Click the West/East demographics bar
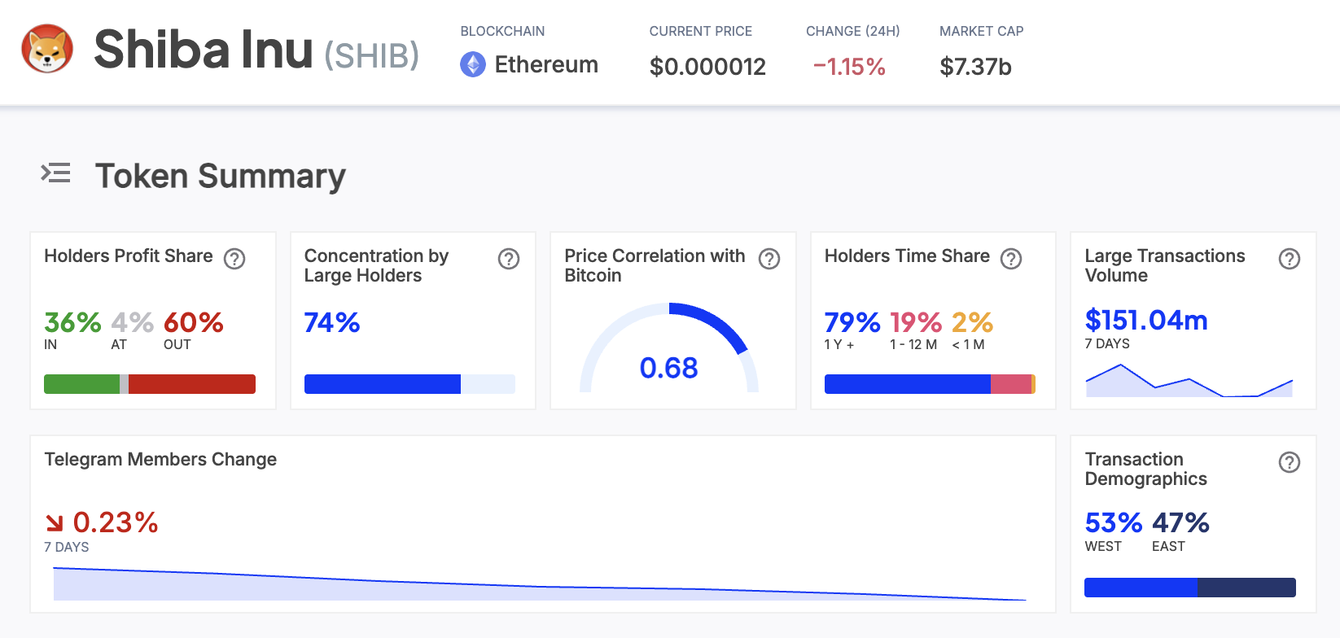1340x638 pixels. coord(1190,588)
